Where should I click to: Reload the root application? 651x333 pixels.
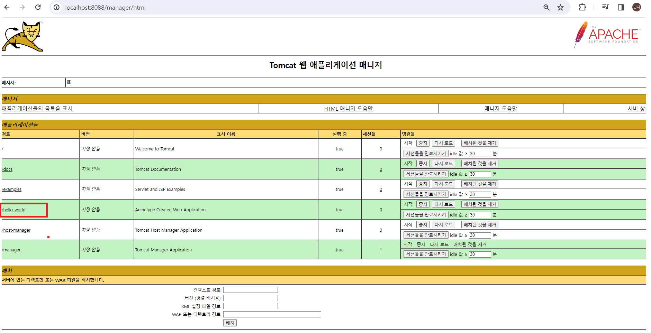pyautogui.click(x=443, y=143)
